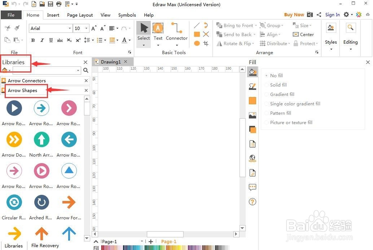The height and width of the screenshot is (250, 373).
Task: Click the horizontal canvas scrollbar thumb
Action: pyautogui.click(x=165, y=234)
